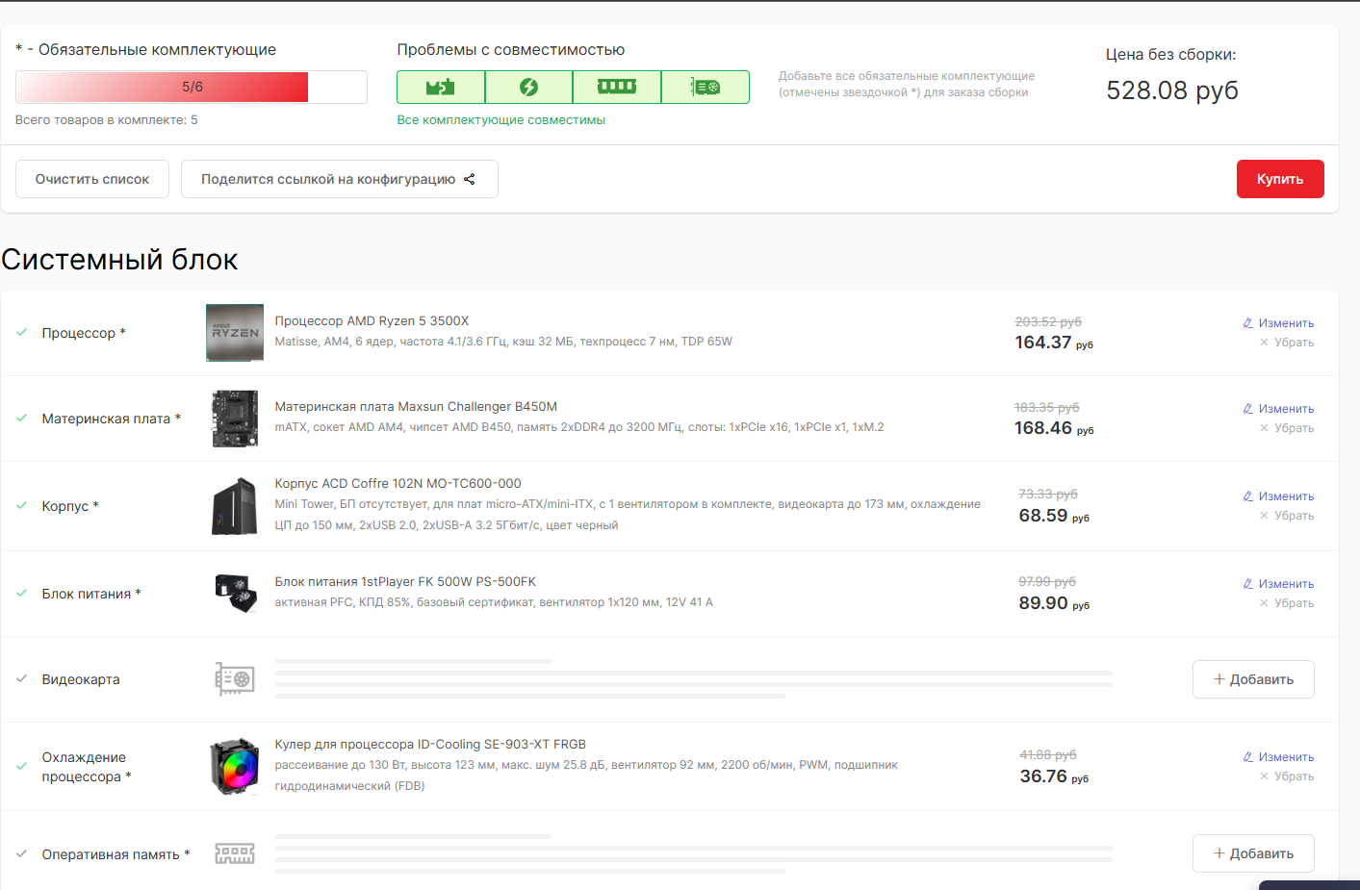This screenshot has height=890, width=1360.
Task: Change the processor via Изменить
Action: pos(1278,323)
